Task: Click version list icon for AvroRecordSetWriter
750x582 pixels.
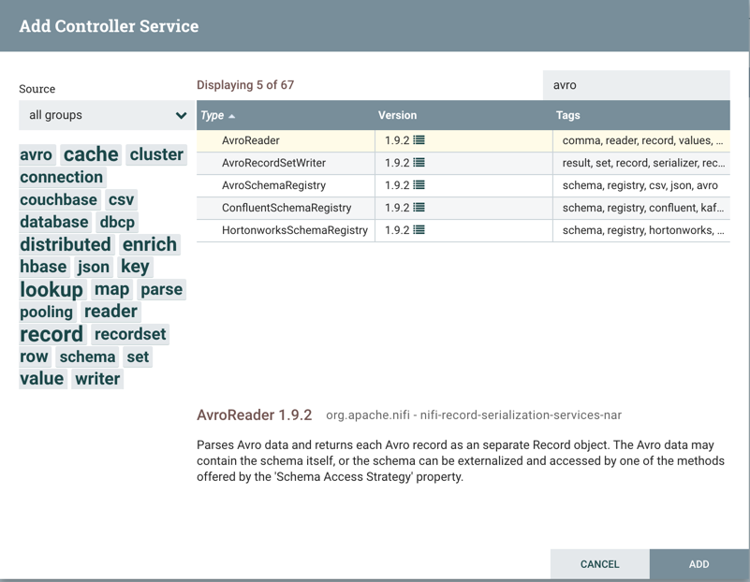Action: tap(419, 163)
